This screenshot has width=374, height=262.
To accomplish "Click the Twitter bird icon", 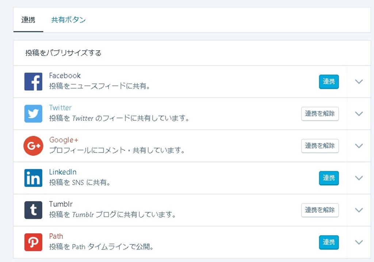I will [x=33, y=113].
